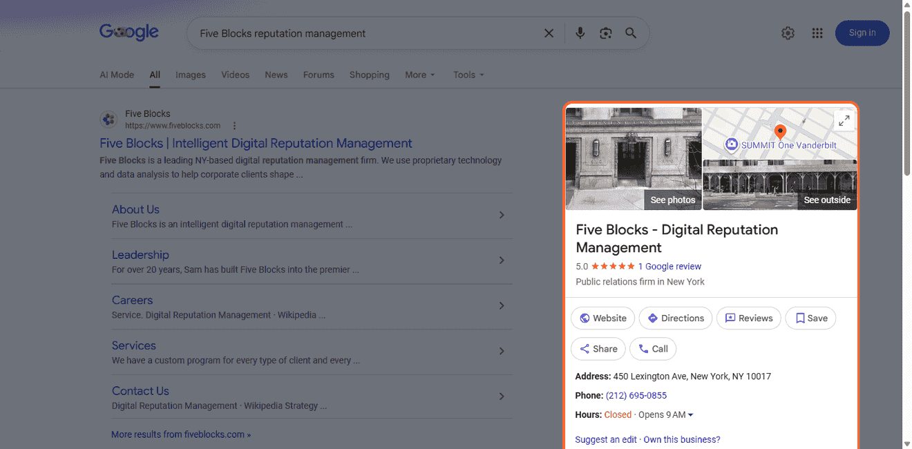
Task: Expand business hours next to Opens 9 AM
Action: [690, 415]
